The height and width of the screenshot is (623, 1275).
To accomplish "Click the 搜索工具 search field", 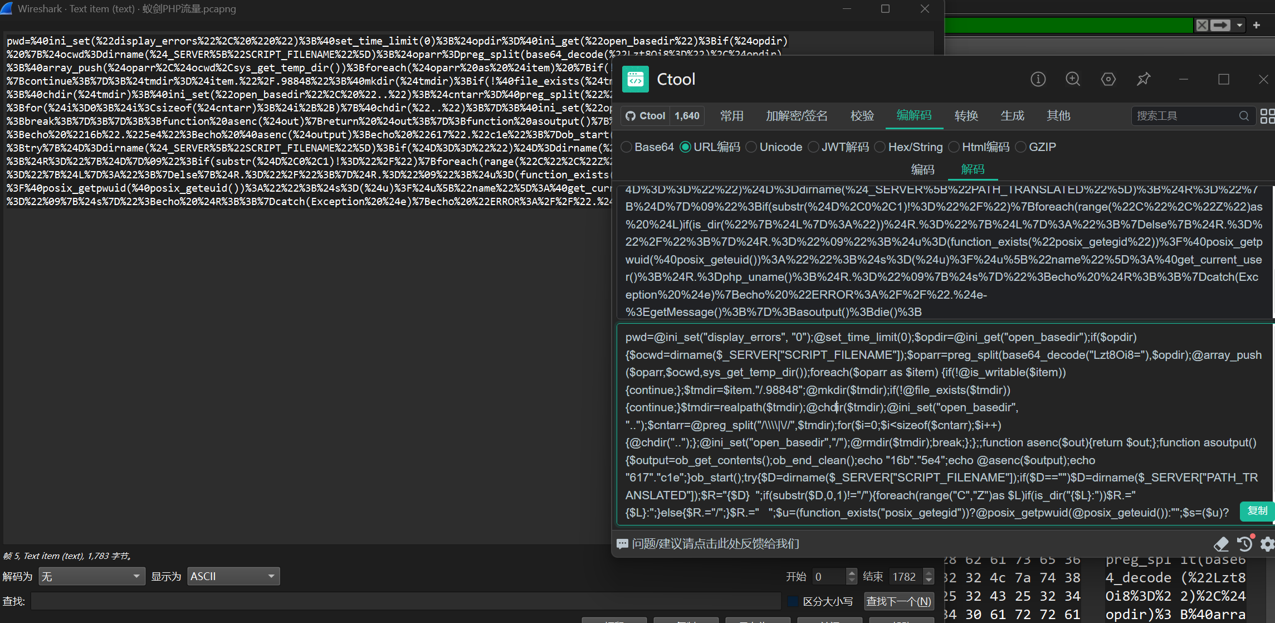I will [1186, 116].
